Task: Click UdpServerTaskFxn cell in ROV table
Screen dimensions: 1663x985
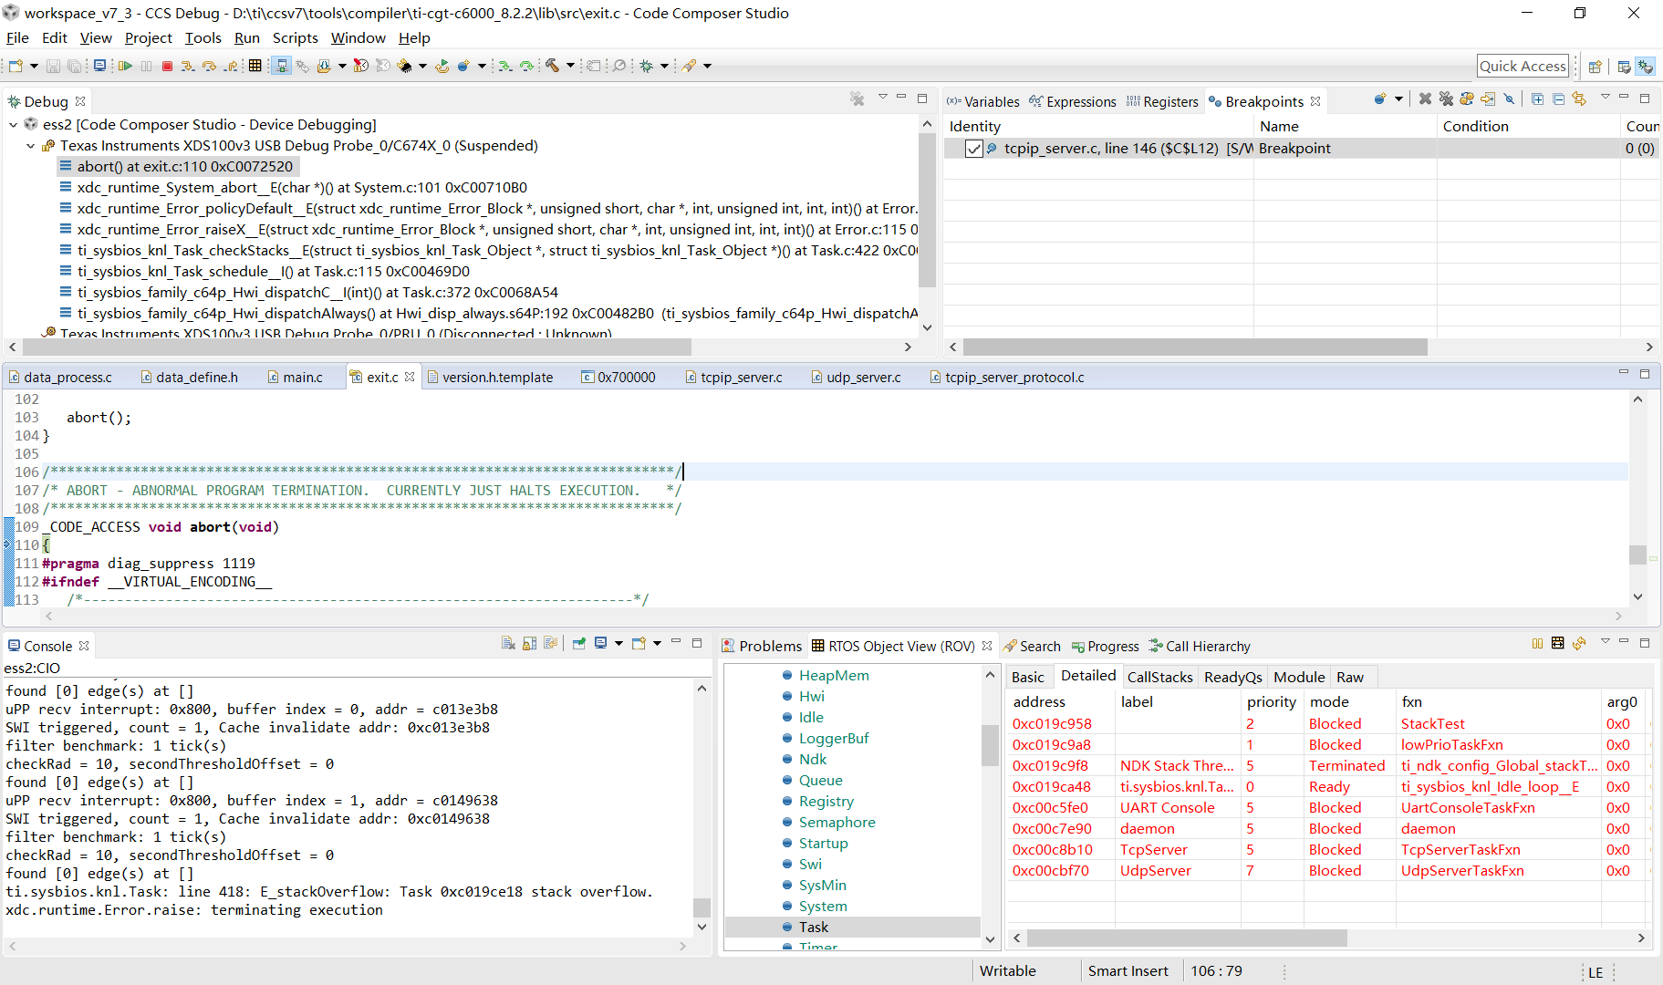Action: pos(1462,870)
